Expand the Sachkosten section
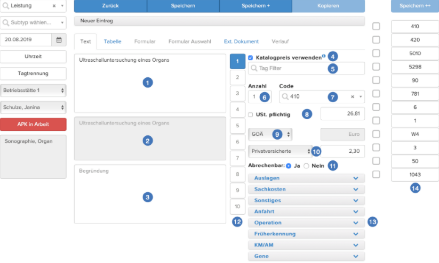Image resolution: width=439 pixels, height=263 pixels. (x=306, y=189)
